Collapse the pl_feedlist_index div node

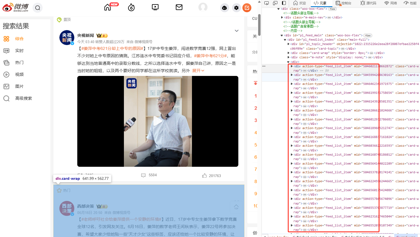[x=285, y=40]
